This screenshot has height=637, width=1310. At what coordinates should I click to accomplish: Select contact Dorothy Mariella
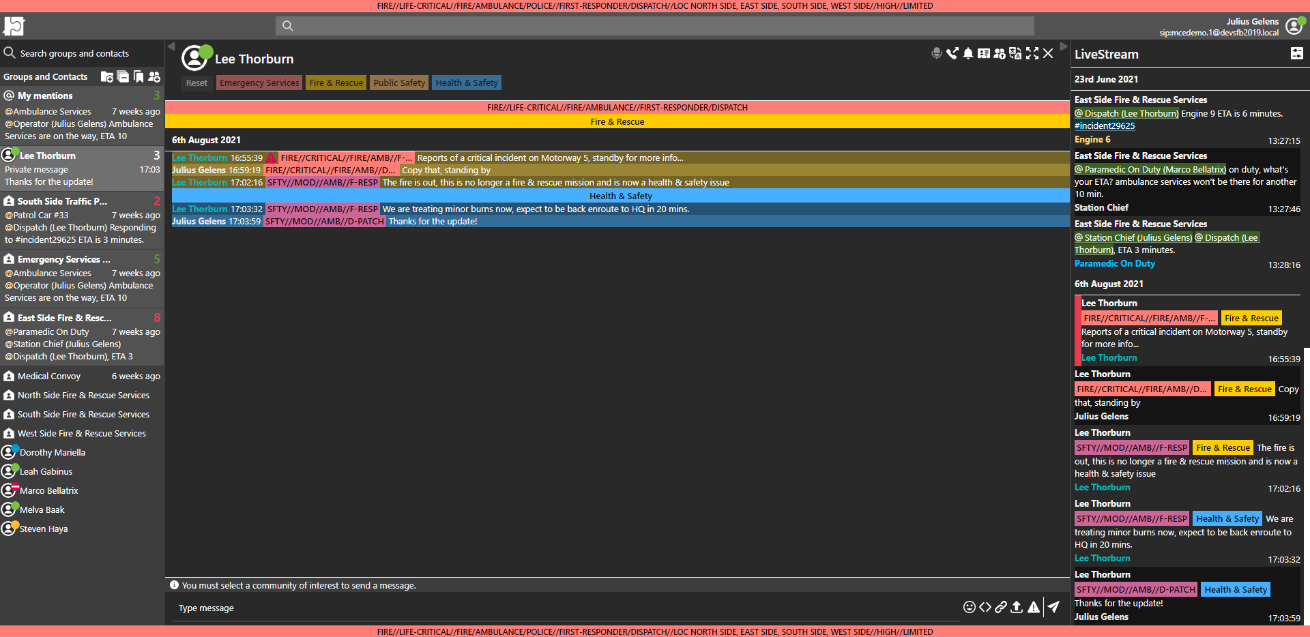(82, 452)
